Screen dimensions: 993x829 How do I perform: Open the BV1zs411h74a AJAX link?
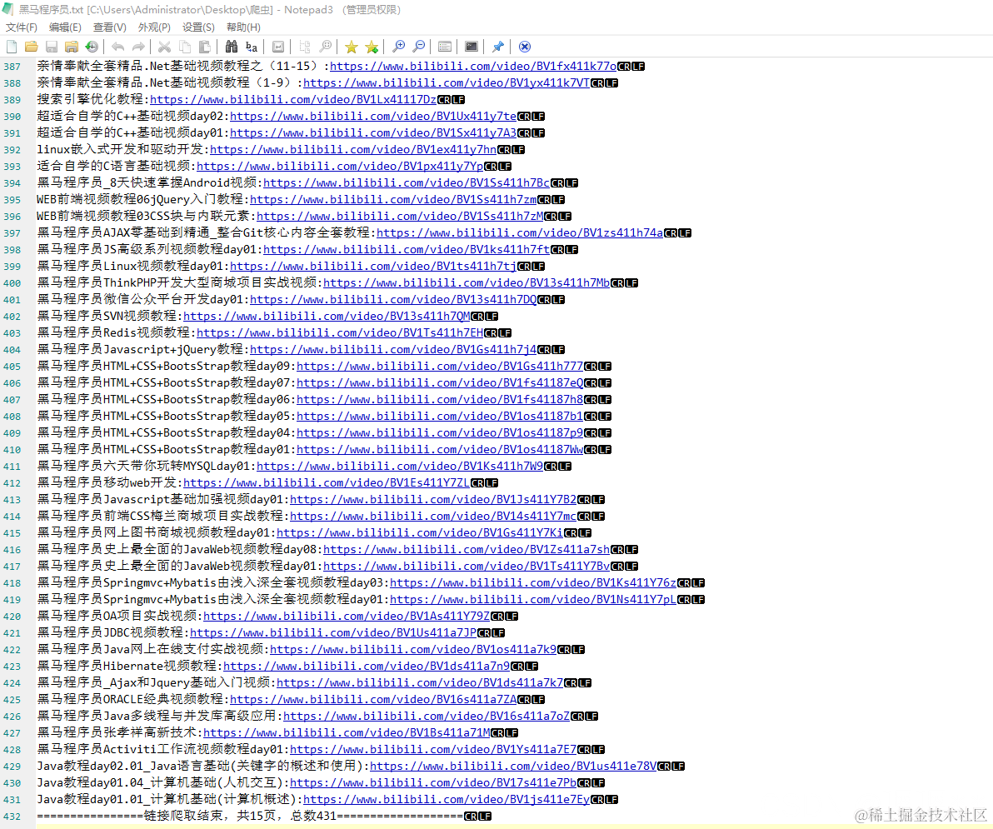pos(520,232)
